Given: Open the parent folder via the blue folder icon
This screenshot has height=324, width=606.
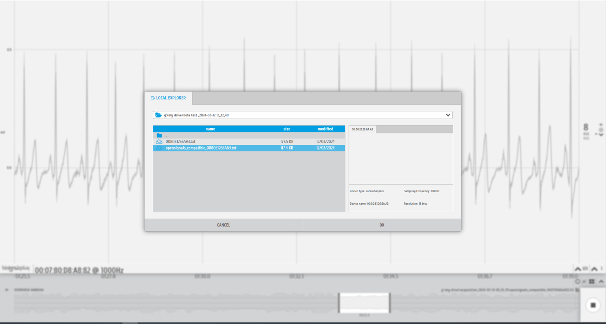Looking at the screenshot, I should click(x=160, y=135).
